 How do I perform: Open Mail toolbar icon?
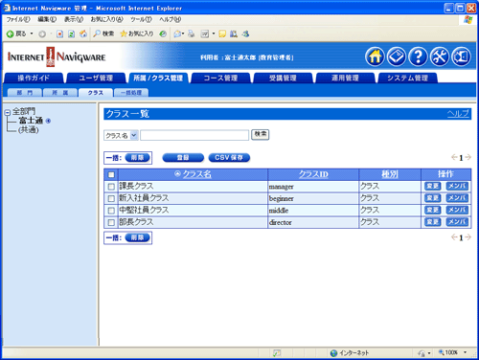coord(177,34)
